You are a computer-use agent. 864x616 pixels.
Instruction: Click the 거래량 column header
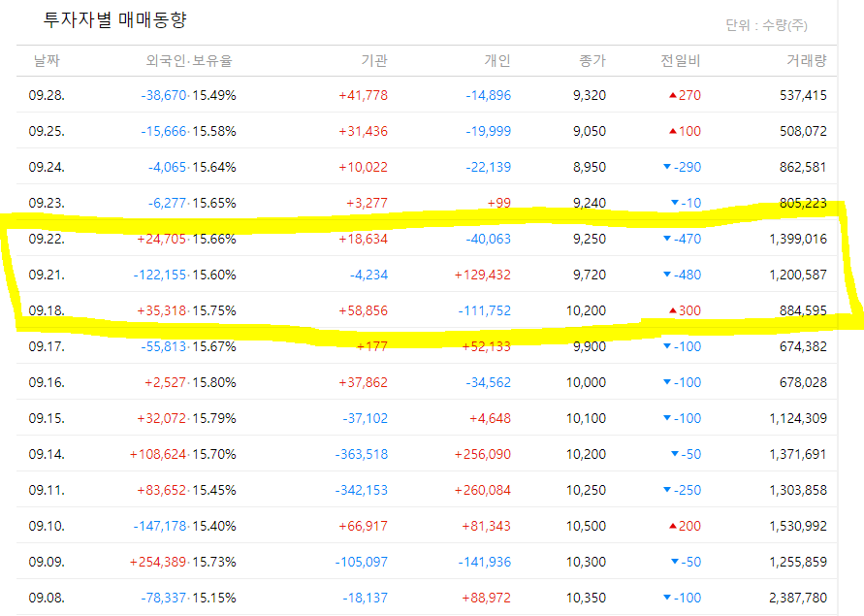807,61
